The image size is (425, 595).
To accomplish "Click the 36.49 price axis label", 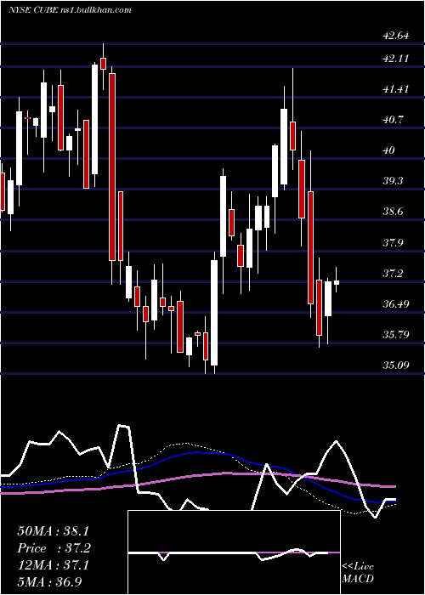I will click(x=396, y=304).
